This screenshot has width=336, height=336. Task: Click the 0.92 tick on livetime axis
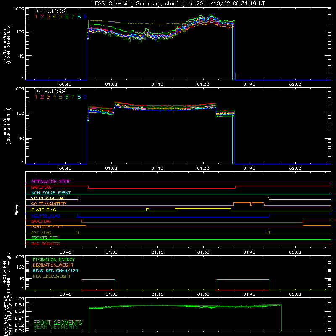19,325
